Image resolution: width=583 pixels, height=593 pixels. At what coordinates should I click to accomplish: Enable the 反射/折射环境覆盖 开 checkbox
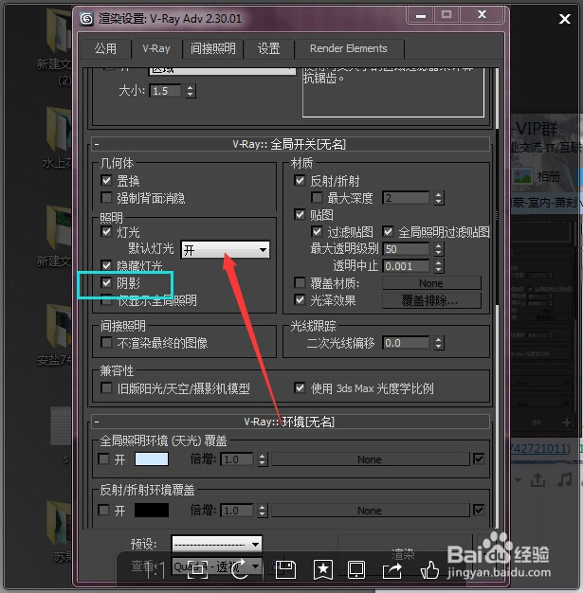click(103, 511)
